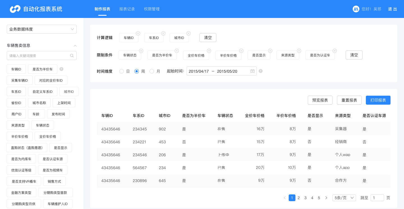This screenshot has height=209, width=404.
Task: Add the 商户ID field tag
Action: tap(16, 114)
